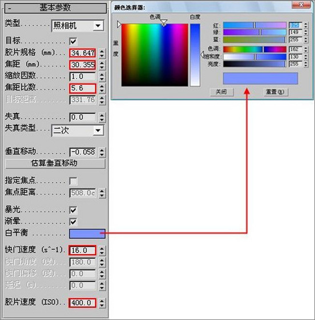Collapse the 基本参数 rollout header
This screenshot has height=320, width=315.
click(55, 8)
